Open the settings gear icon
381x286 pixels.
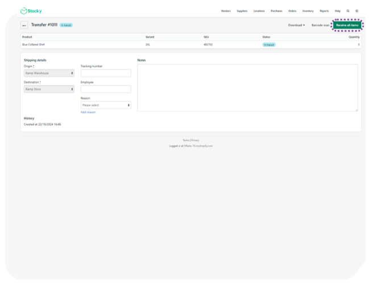[357, 11]
